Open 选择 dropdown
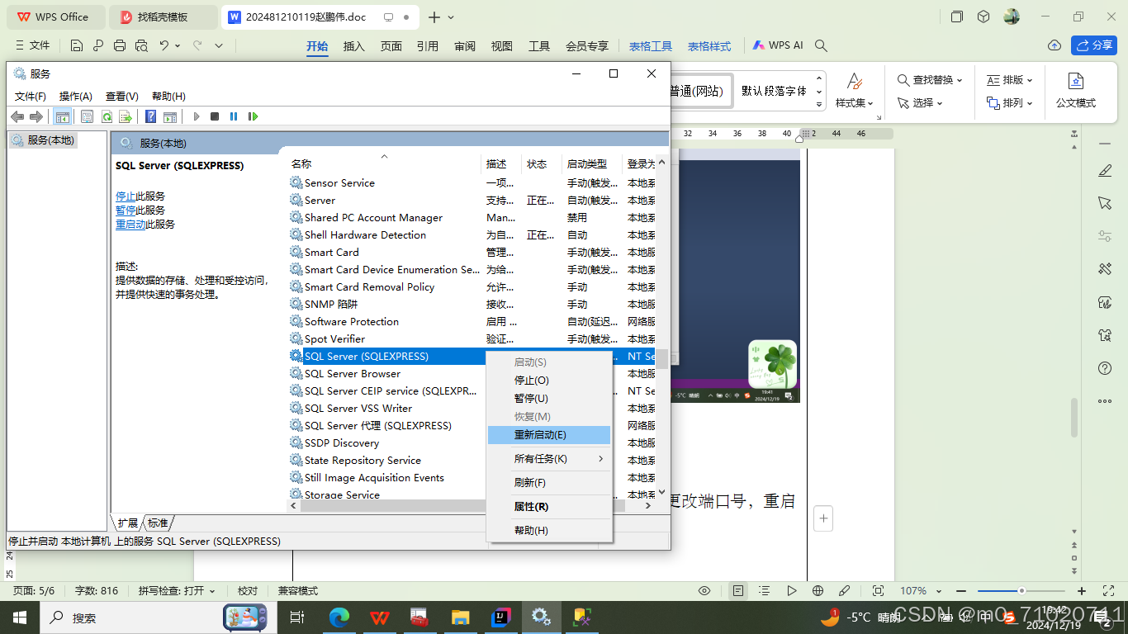1128x634 pixels. tap(920, 103)
